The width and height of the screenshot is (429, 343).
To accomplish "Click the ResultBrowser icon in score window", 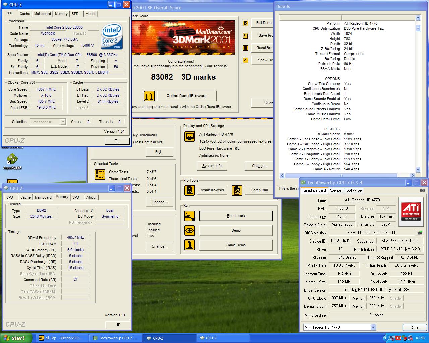I will [x=246, y=48].
